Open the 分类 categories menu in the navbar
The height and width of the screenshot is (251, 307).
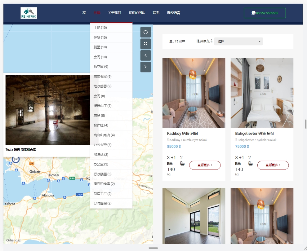pyautogui.click(x=97, y=13)
